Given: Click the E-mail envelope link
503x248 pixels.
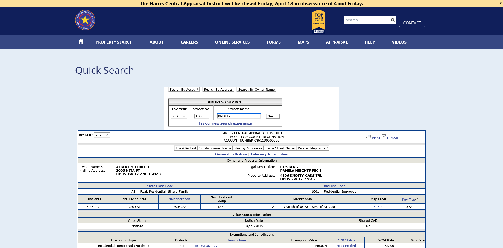Looking at the screenshot, I should pyautogui.click(x=390, y=137).
